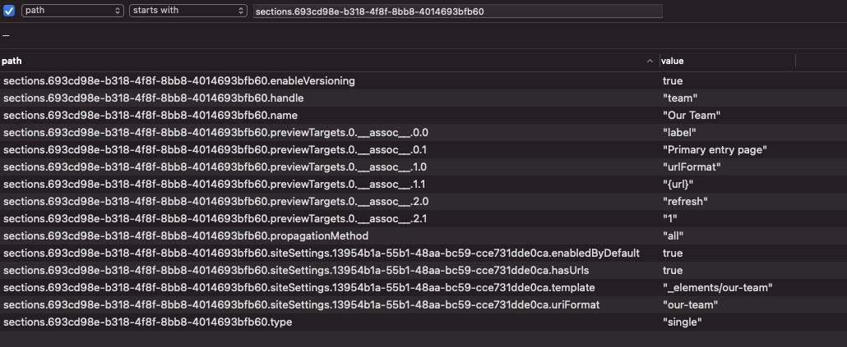Click the value "our-team"
Viewport: 847px width, 347px height.
[691, 305]
